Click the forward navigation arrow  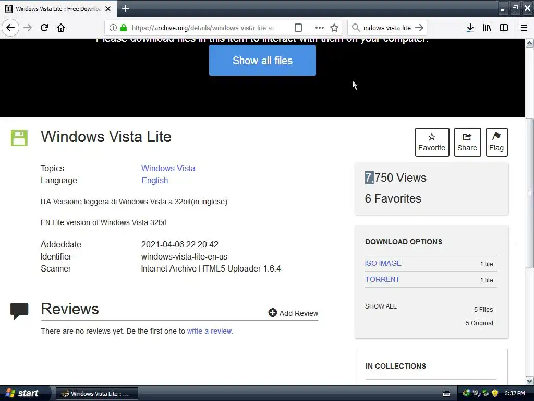click(x=28, y=28)
